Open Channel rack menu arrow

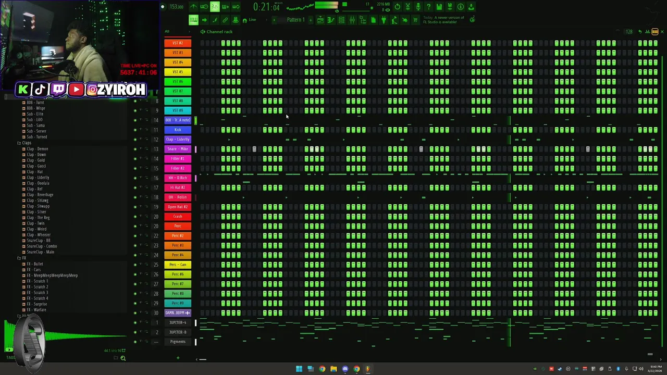203,32
